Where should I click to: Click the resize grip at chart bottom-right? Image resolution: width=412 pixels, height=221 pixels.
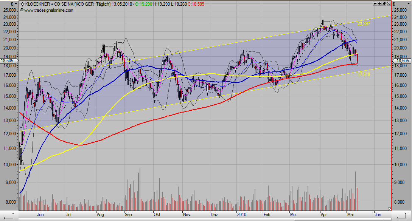(389, 209)
